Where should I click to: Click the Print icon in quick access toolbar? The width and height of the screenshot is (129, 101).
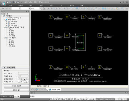pos(16,2)
